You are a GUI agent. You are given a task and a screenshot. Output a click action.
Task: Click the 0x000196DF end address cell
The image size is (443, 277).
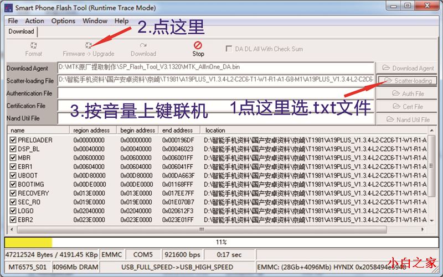[x=178, y=140]
